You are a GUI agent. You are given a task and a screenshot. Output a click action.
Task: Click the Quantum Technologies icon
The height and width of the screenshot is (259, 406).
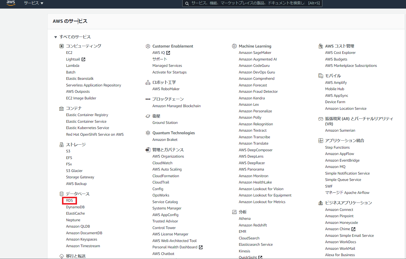point(148,133)
